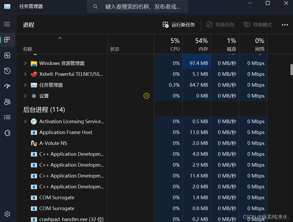The height and width of the screenshot is (222, 293).
Task: Click the 5.1 MB memory cell for Xshell
Action: pyautogui.click(x=197, y=74)
